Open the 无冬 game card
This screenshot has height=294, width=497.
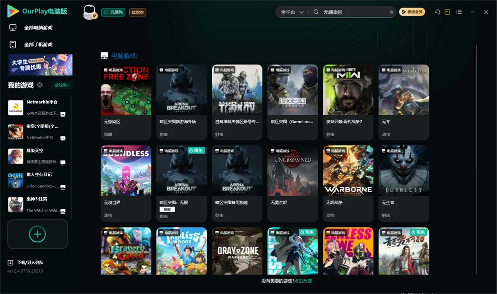(404, 102)
